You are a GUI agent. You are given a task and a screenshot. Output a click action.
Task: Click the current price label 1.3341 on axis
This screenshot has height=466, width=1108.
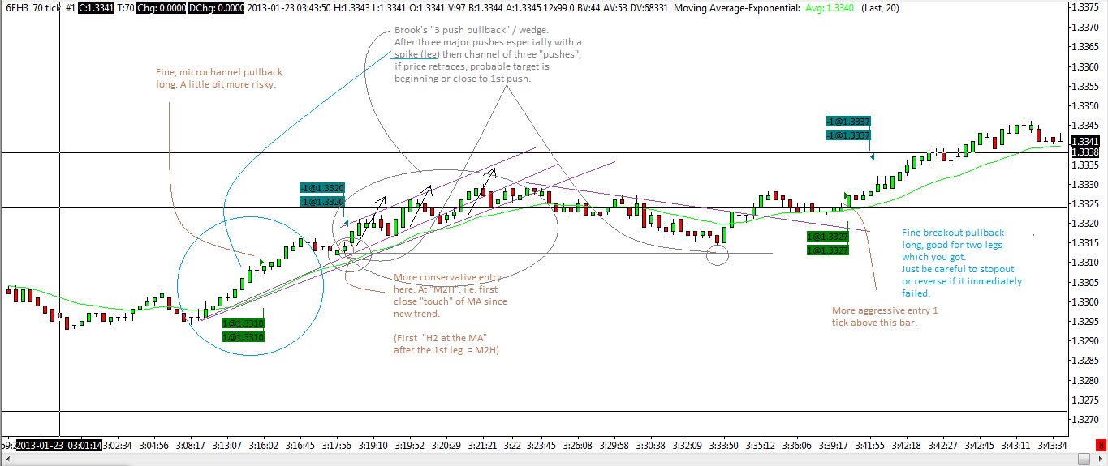coord(1085,141)
